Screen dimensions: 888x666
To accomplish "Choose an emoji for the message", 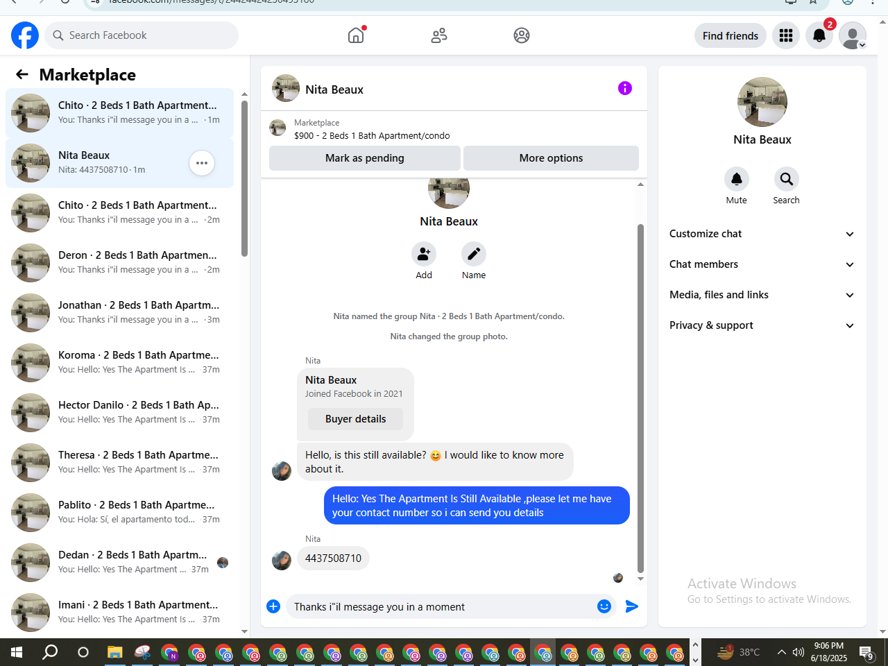I will tap(604, 606).
